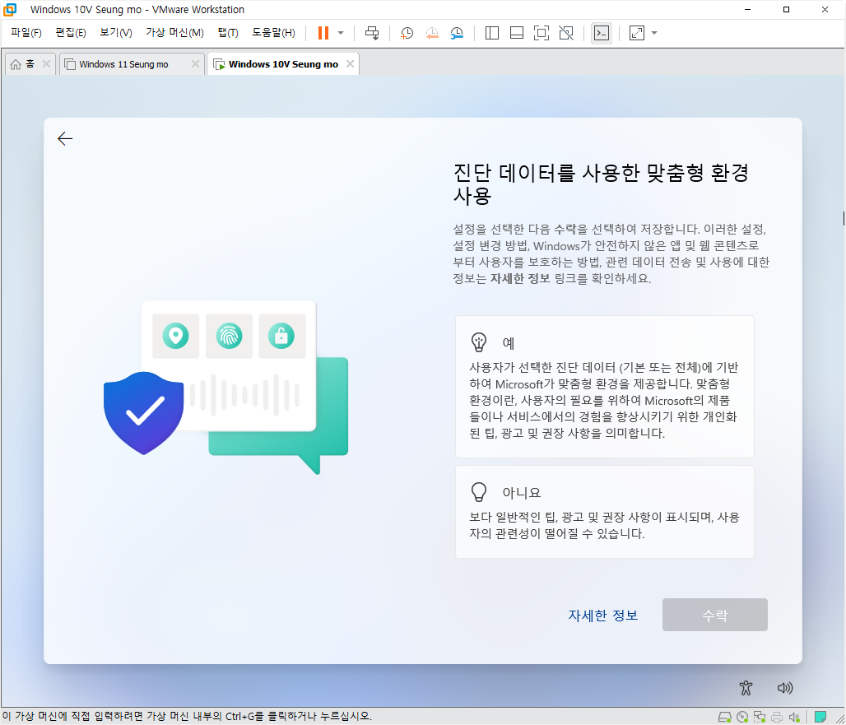Screen dimensions: 846x725
Task: Close the 홈 tab
Action: [46, 64]
